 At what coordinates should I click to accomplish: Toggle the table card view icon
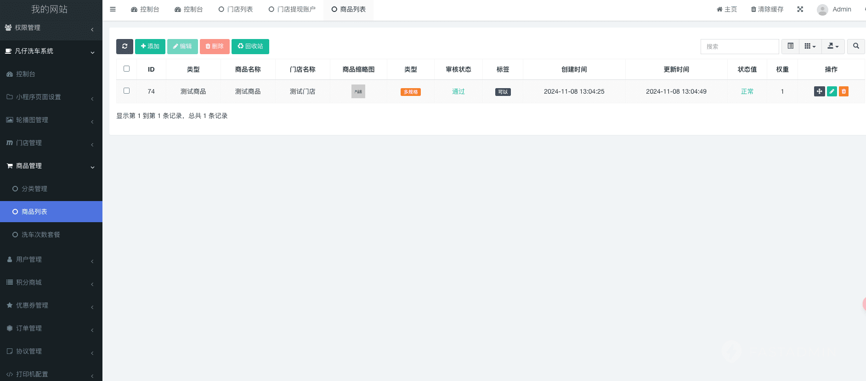[x=790, y=46]
